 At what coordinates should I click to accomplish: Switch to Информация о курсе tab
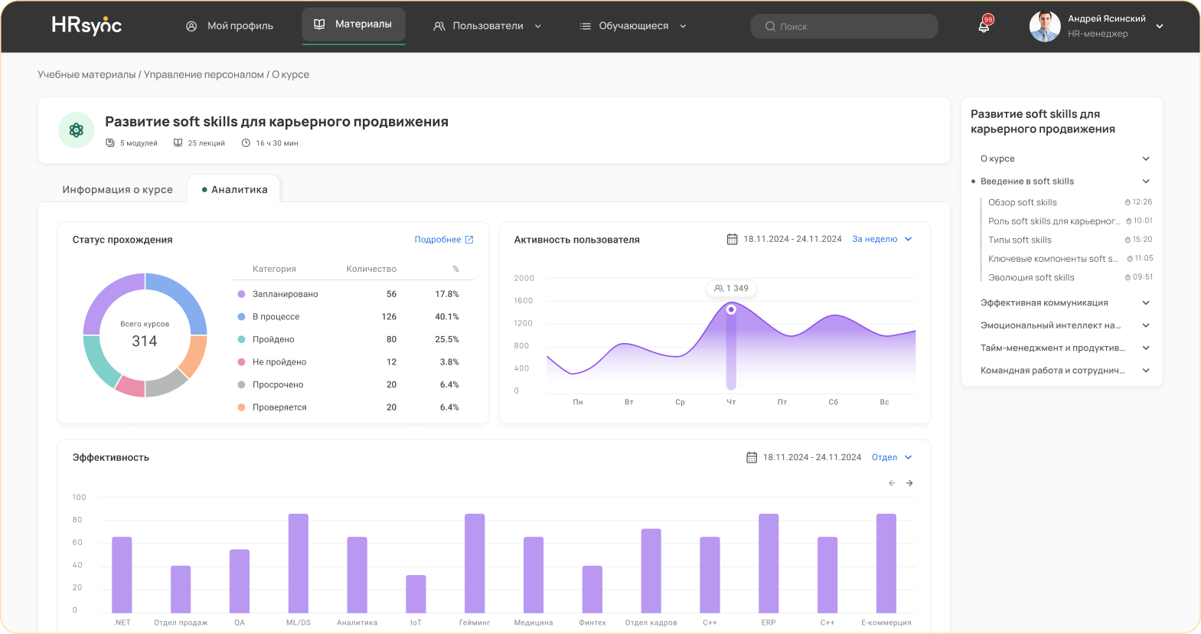pyautogui.click(x=118, y=190)
